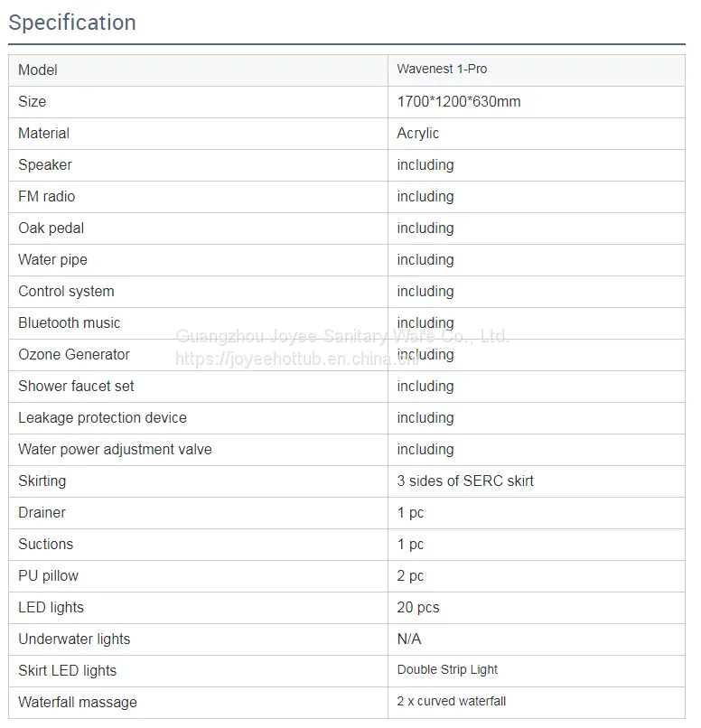Select the Wavenest 1-Pro model value
701x728 pixels.
click(x=442, y=69)
